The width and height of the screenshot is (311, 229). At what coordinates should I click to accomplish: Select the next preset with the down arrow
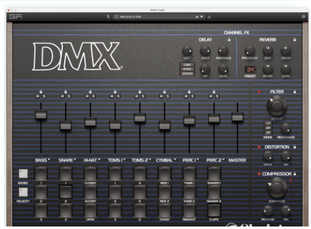coord(202,16)
